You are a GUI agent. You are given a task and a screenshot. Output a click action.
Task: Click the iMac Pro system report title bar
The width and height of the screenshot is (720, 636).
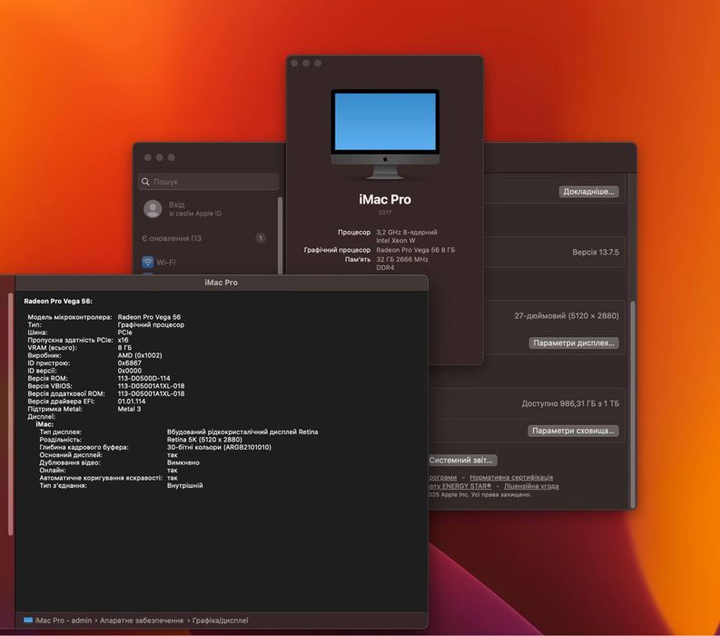221,283
